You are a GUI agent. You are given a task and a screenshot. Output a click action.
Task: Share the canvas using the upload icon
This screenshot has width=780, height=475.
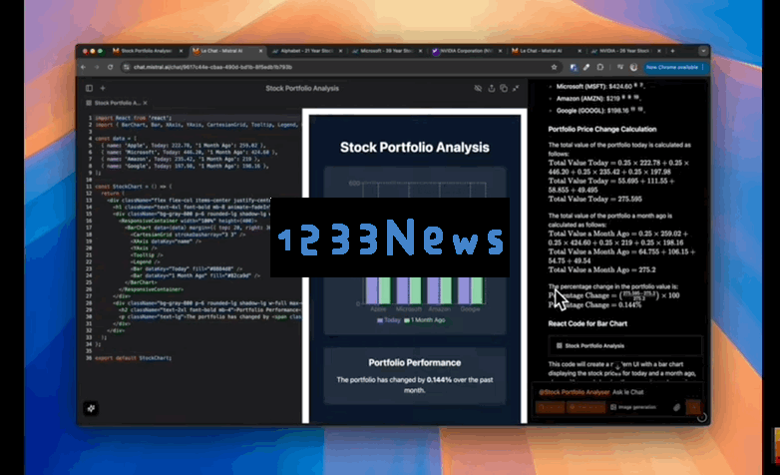[x=491, y=88]
